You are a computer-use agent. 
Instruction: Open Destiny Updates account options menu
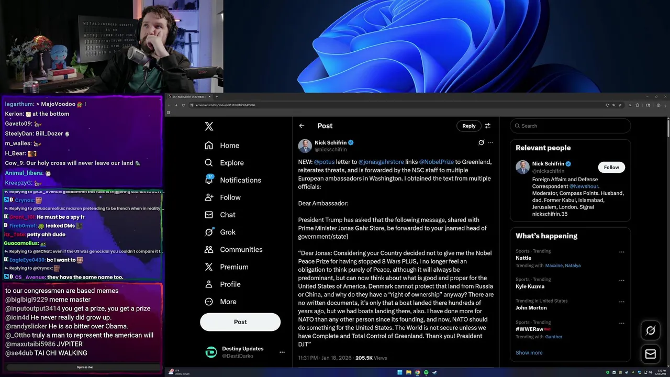pyautogui.click(x=282, y=352)
